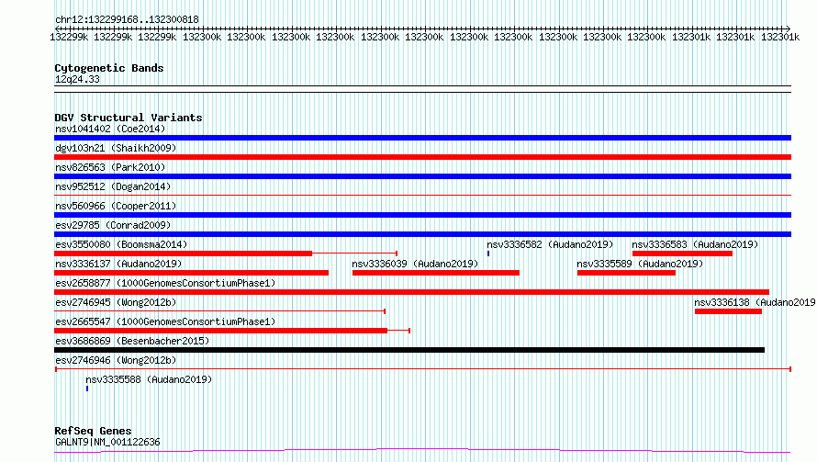Open the nsv3336583 (Audano2019) label
This screenshot has height=462, width=817.
[x=695, y=244]
